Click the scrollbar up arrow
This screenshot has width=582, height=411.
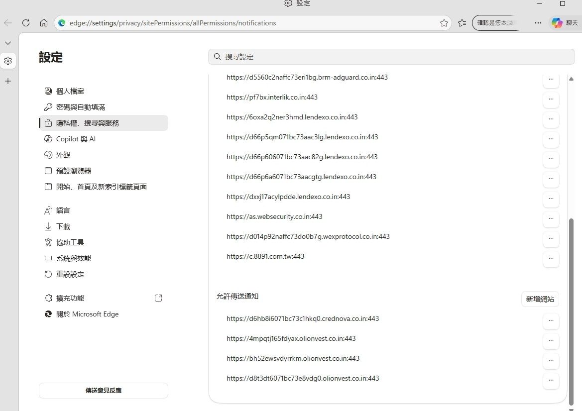[571, 79]
